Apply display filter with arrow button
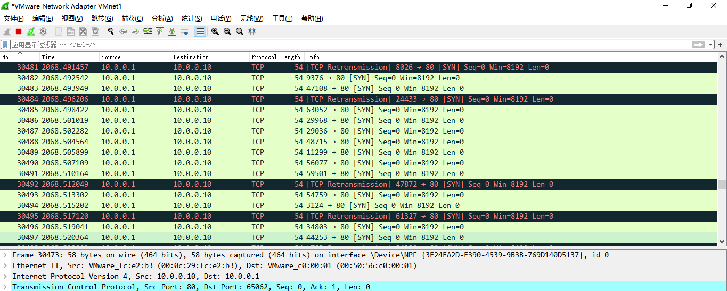The image size is (727, 291). click(x=698, y=45)
